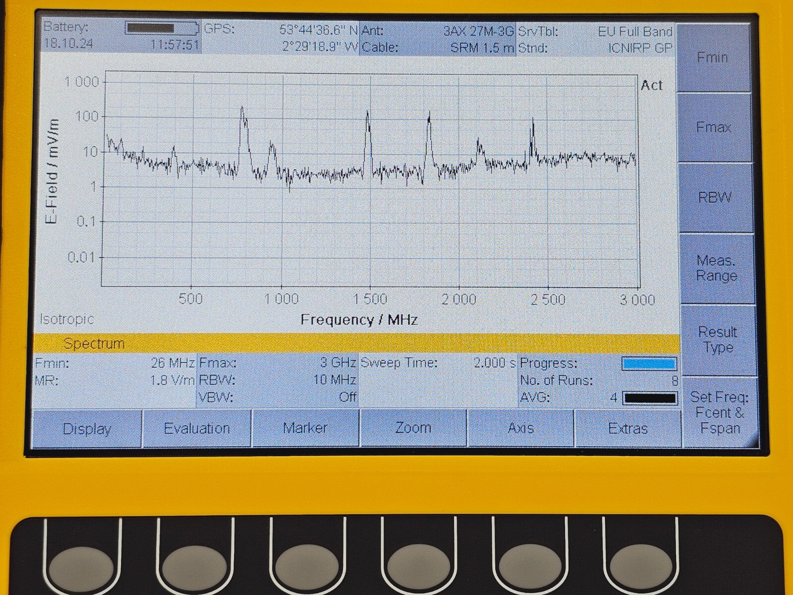This screenshot has width=793, height=595.
Task: Click the blue Progress bar
Action: pyautogui.click(x=649, y=364)
